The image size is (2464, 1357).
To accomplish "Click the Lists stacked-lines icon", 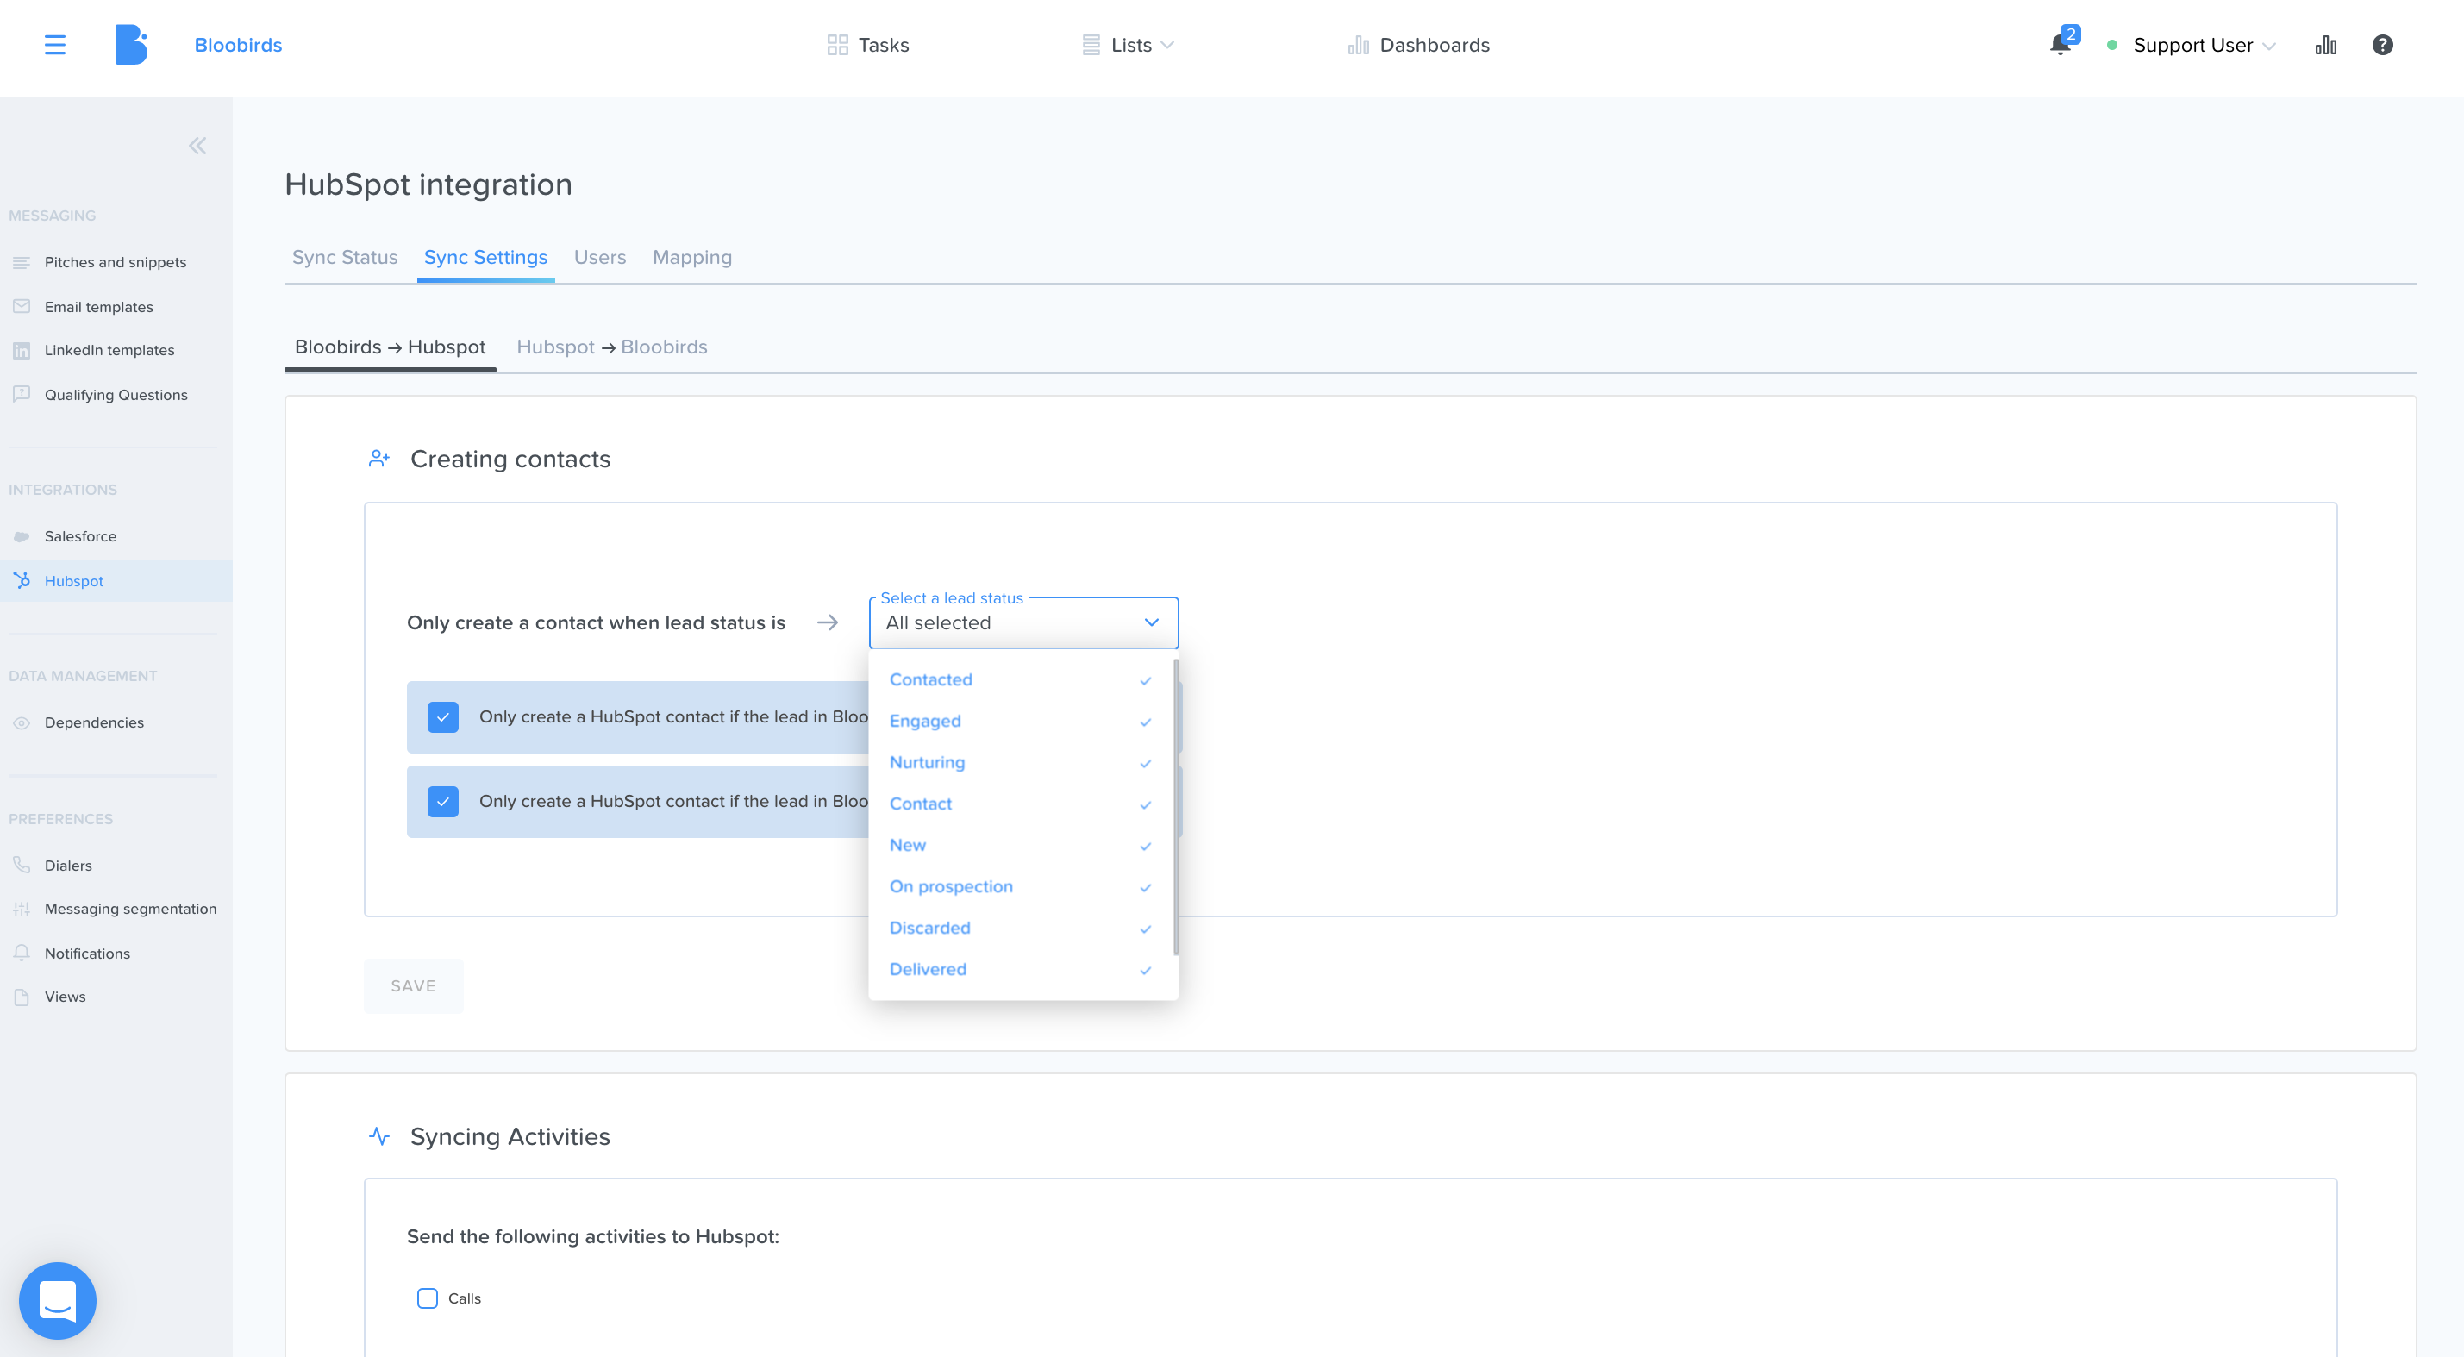I will [x=1091, y=45].
